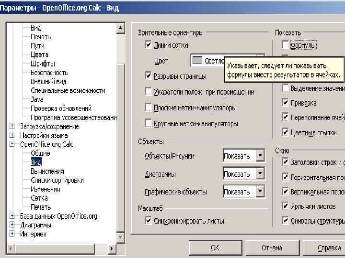Open help with the Справка button
345x258 pixels.
click(x=326, y=247)
